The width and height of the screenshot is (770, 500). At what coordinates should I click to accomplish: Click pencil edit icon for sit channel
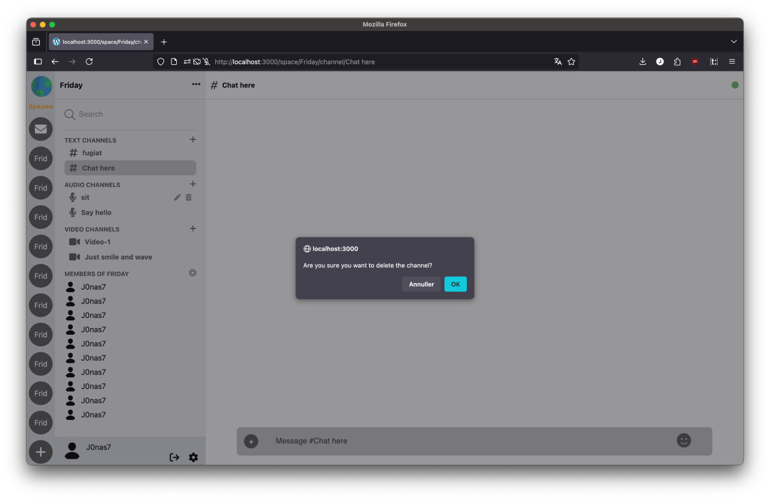pyautogui.click(x=177, y=197)
